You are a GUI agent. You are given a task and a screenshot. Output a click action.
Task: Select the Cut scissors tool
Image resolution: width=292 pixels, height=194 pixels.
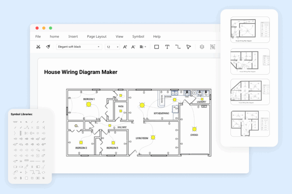pos(38,47)
